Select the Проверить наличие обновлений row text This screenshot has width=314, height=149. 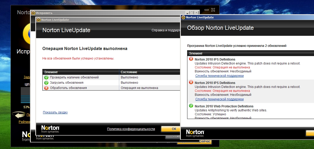[x=74, y=77]
